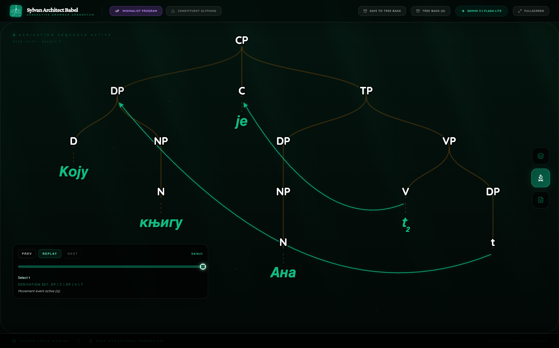Click the campfire icon button

[x=540, y=178]
